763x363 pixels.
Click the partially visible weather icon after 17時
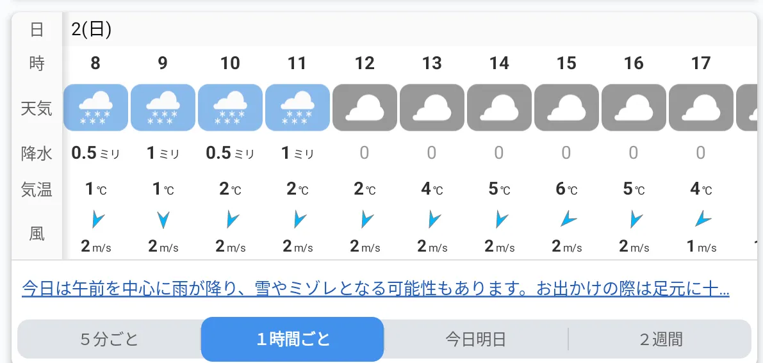click(750, 108)
